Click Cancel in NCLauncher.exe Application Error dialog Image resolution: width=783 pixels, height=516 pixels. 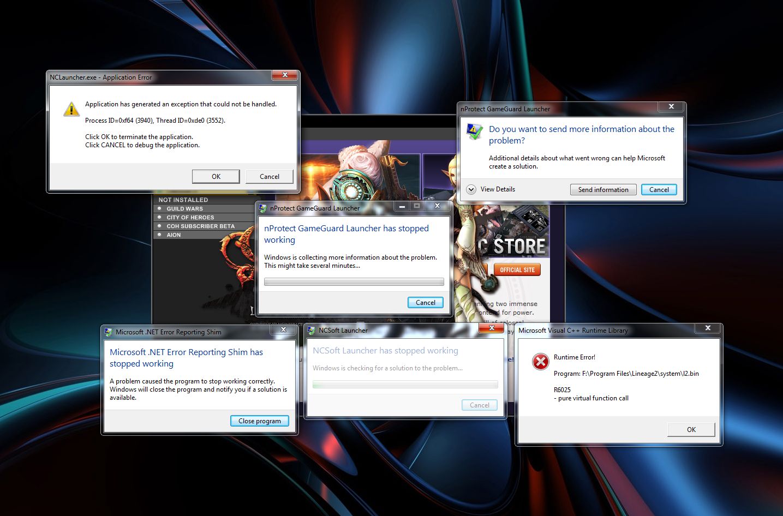click(269, 176)
